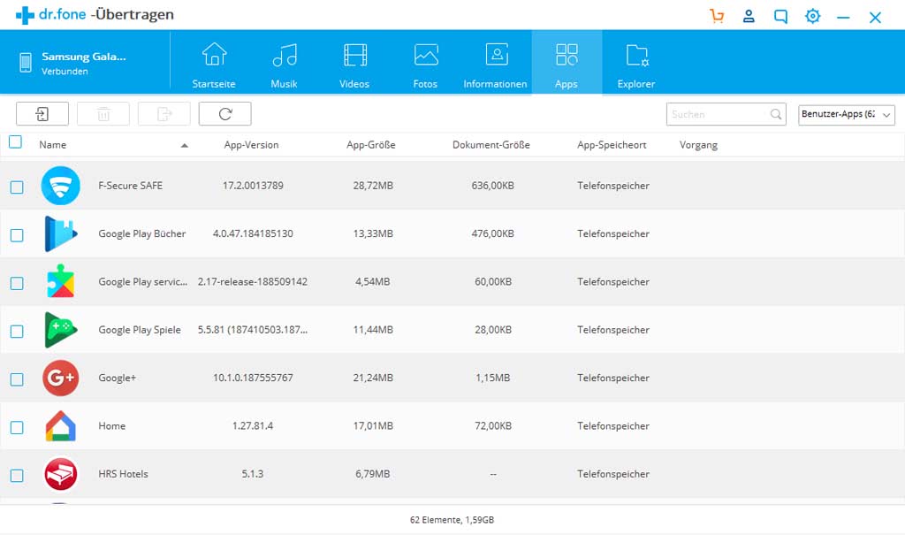
Task: Open the settings gear
Action: click(812, 15)
